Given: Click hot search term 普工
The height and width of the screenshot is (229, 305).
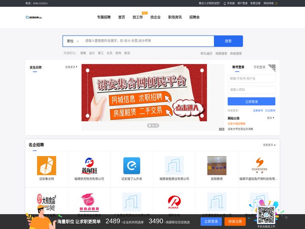Looking at the screenshot, I should click(100, 53).
